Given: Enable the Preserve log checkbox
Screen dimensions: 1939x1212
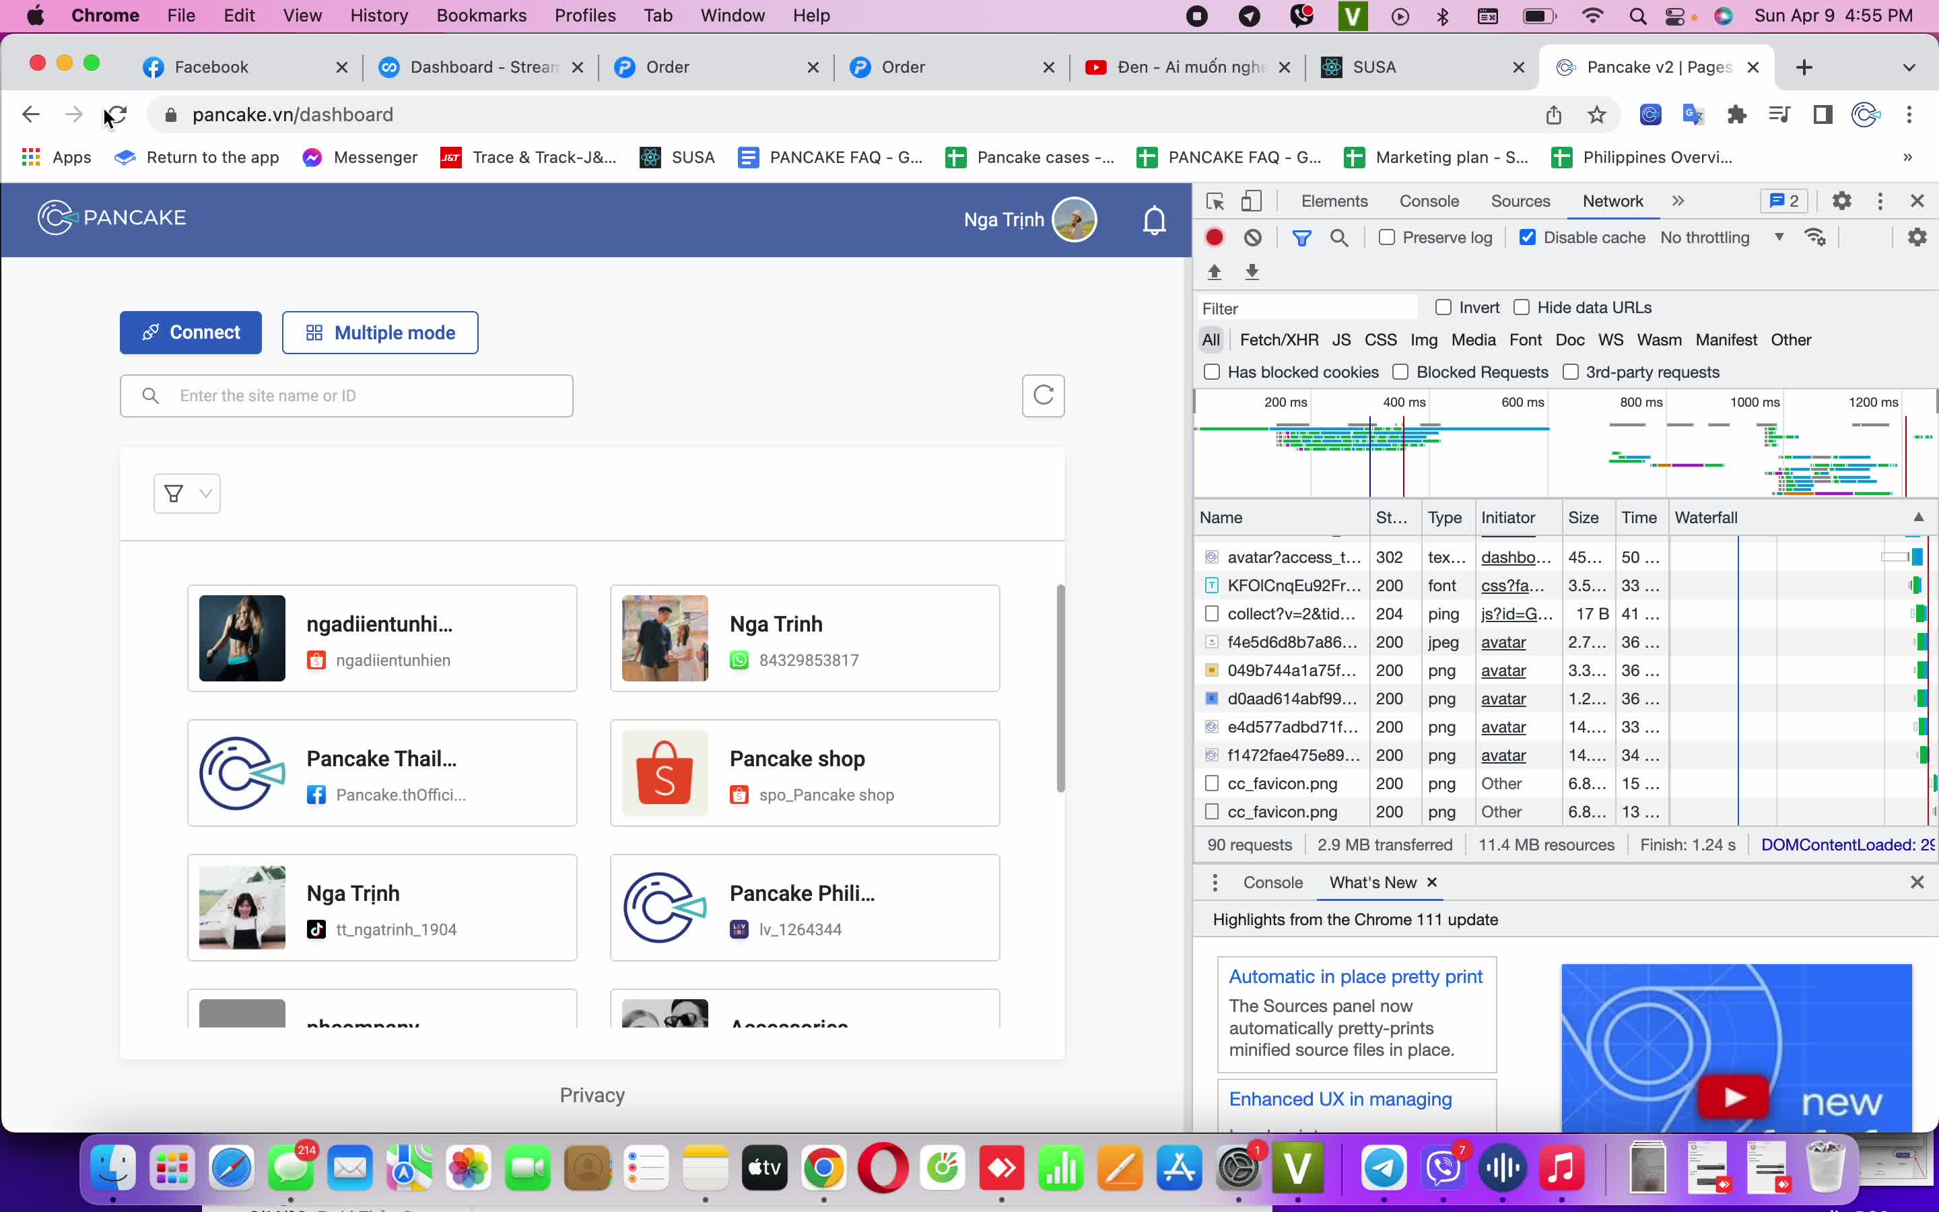Looking at the screenshot, I should tap(1387, 237).
